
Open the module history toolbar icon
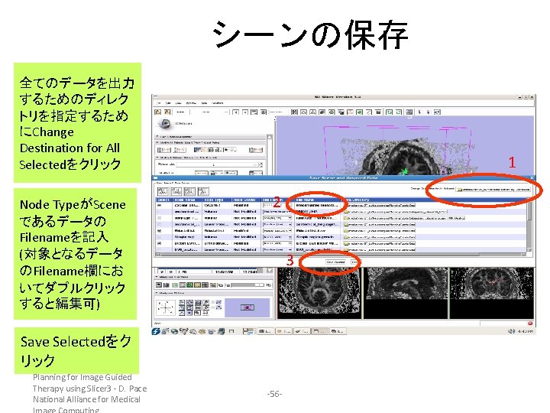coord(254,112)
